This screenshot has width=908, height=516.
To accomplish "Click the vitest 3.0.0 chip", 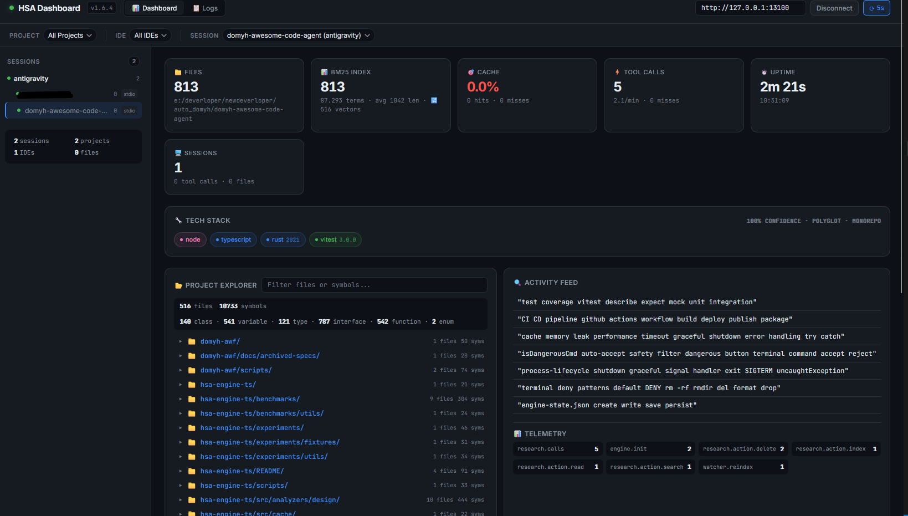I will [x=335, y=240].
